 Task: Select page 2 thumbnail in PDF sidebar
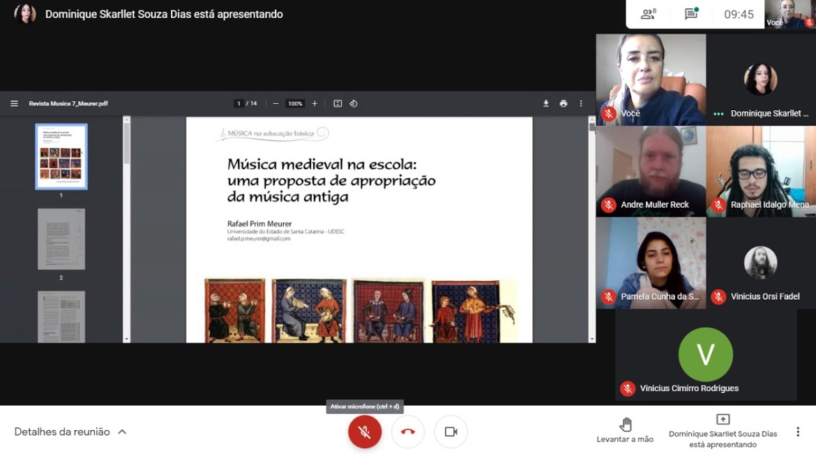coord(61,239)
